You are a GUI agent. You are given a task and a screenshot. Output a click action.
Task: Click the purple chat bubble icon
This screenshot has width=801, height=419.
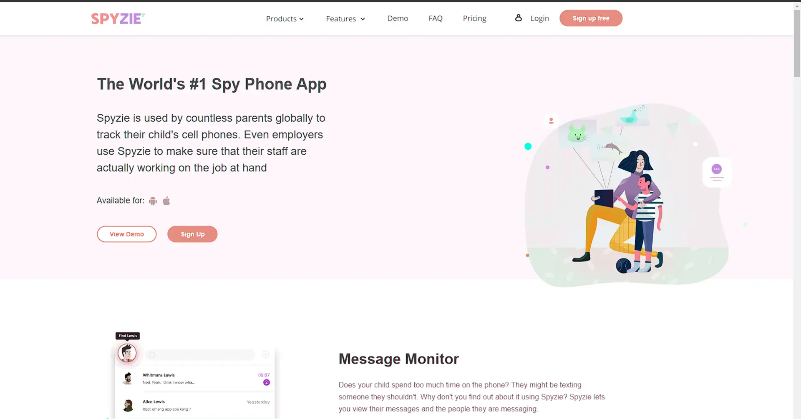coord(716,169)
